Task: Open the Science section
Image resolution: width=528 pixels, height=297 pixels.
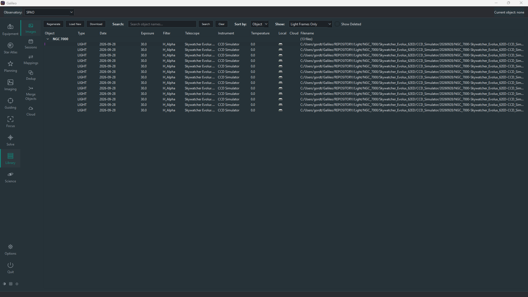Action: [x=10, y=177]
